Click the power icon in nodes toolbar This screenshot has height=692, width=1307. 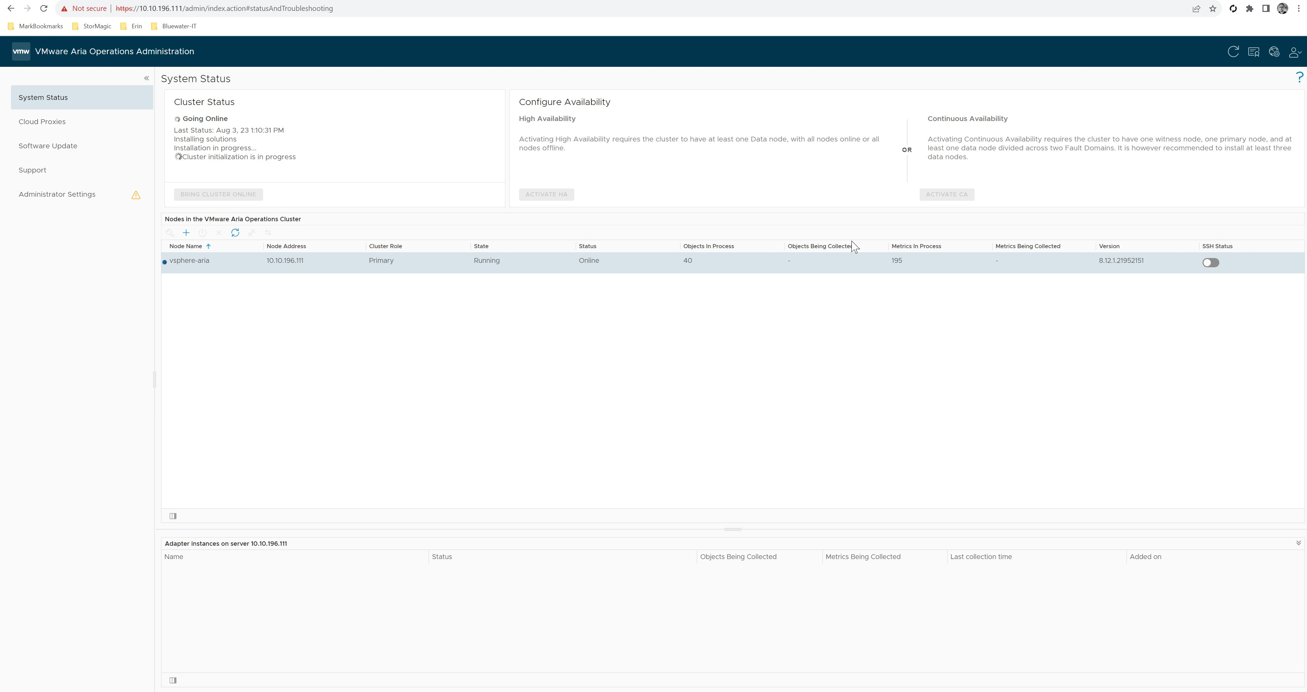(x=202, y=233)
